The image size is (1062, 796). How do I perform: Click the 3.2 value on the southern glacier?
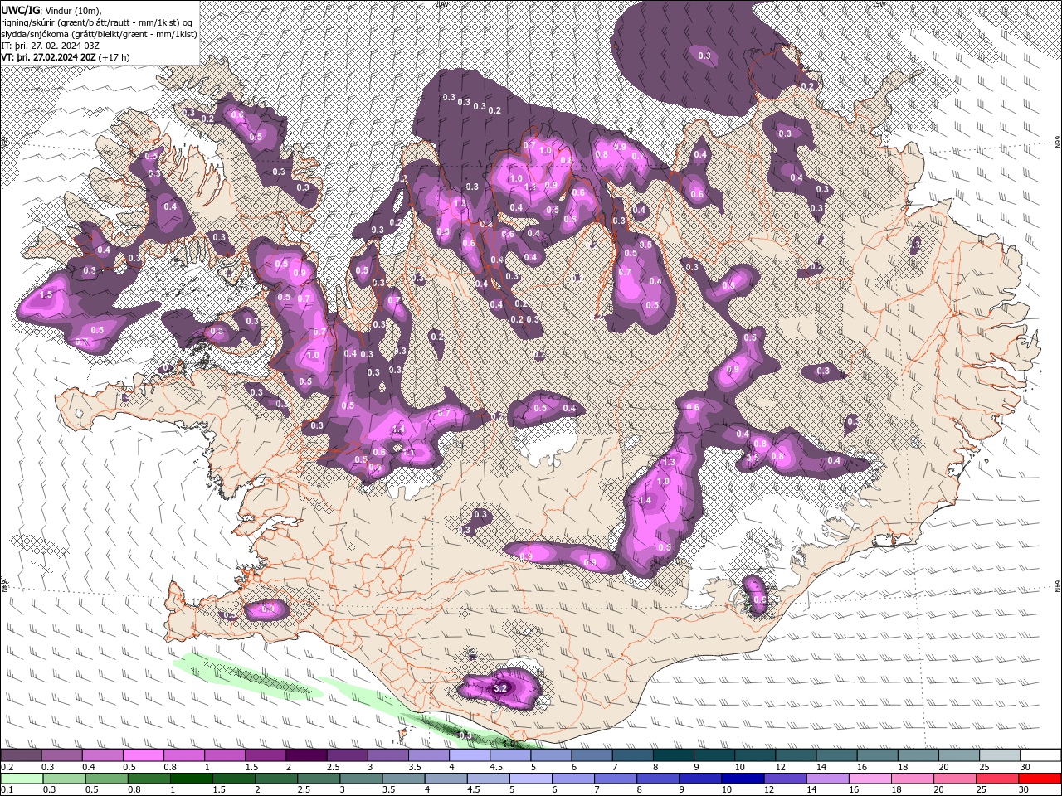click(500, 688)
